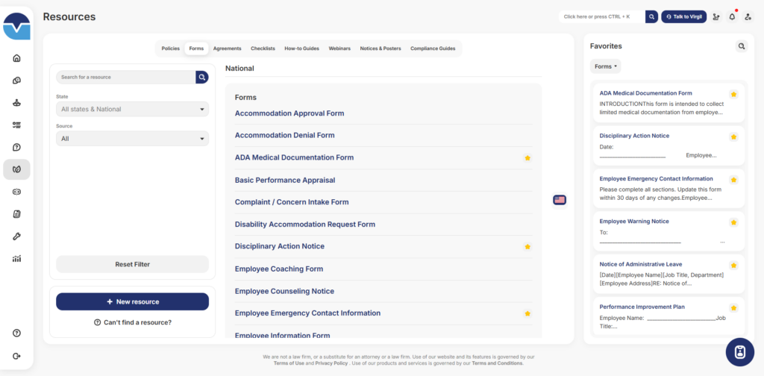The height and width of the screenshot is (376, 764).
Task: Toggle star on Disciplinary Action Notice row
Action: click(527, 247)
